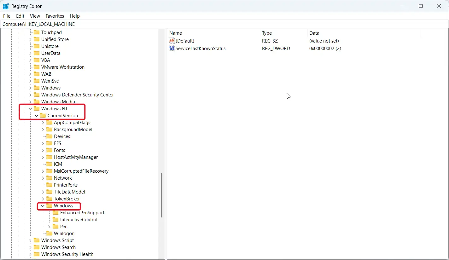Select the Unified Store folder icon
Viewport: 449px width, 260px height.
[37, 39]
